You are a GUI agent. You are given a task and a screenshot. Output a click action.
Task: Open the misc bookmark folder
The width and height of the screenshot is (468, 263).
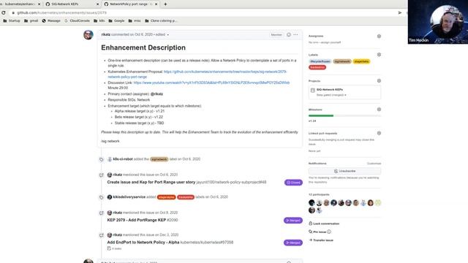[x=135, y=21]
